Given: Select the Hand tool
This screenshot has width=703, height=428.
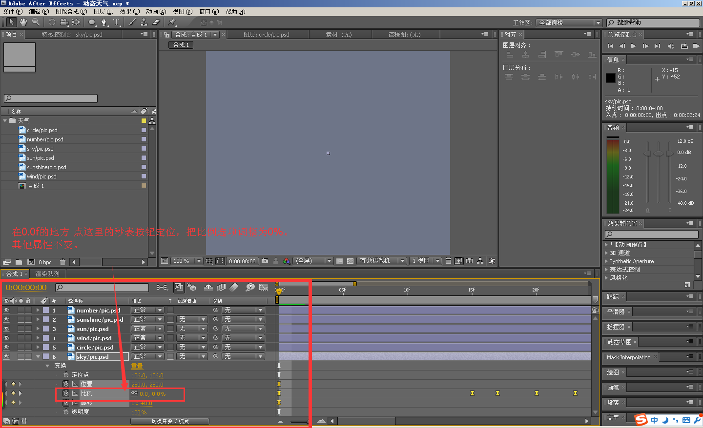Looking at the screenshot, I should pos(23,22).
